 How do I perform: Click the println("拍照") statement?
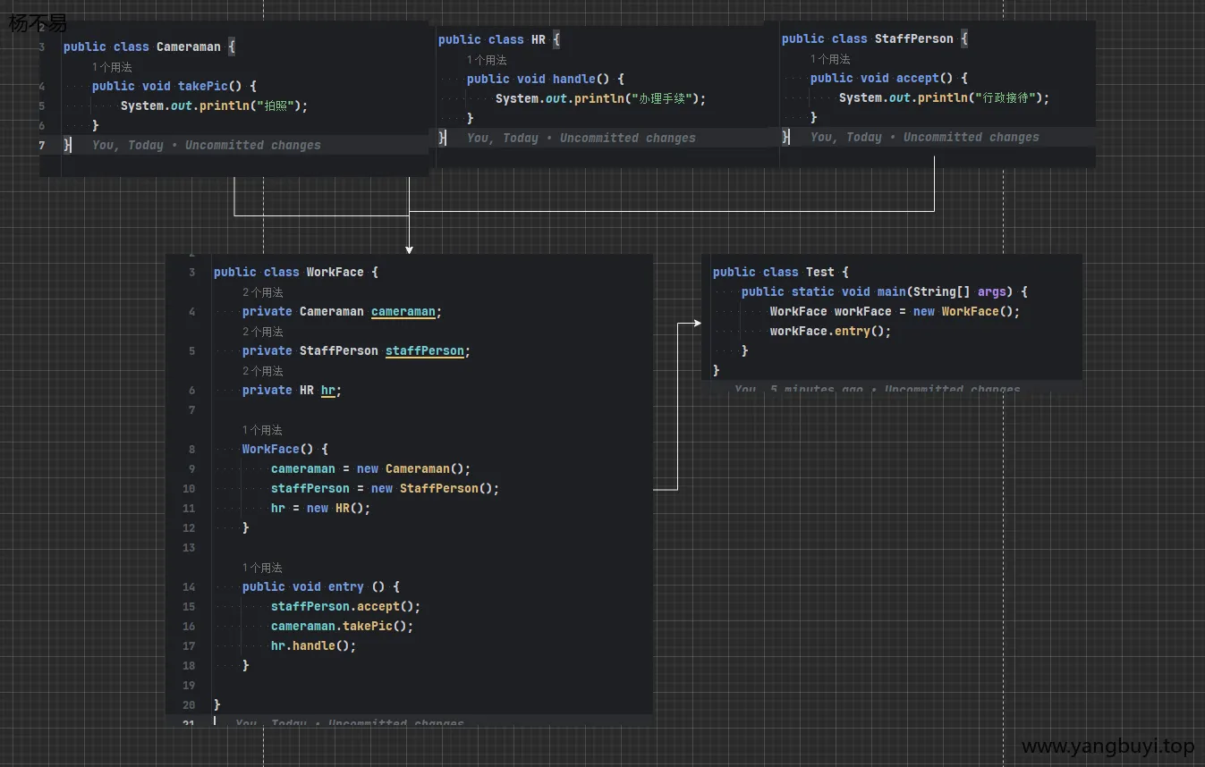214,105
